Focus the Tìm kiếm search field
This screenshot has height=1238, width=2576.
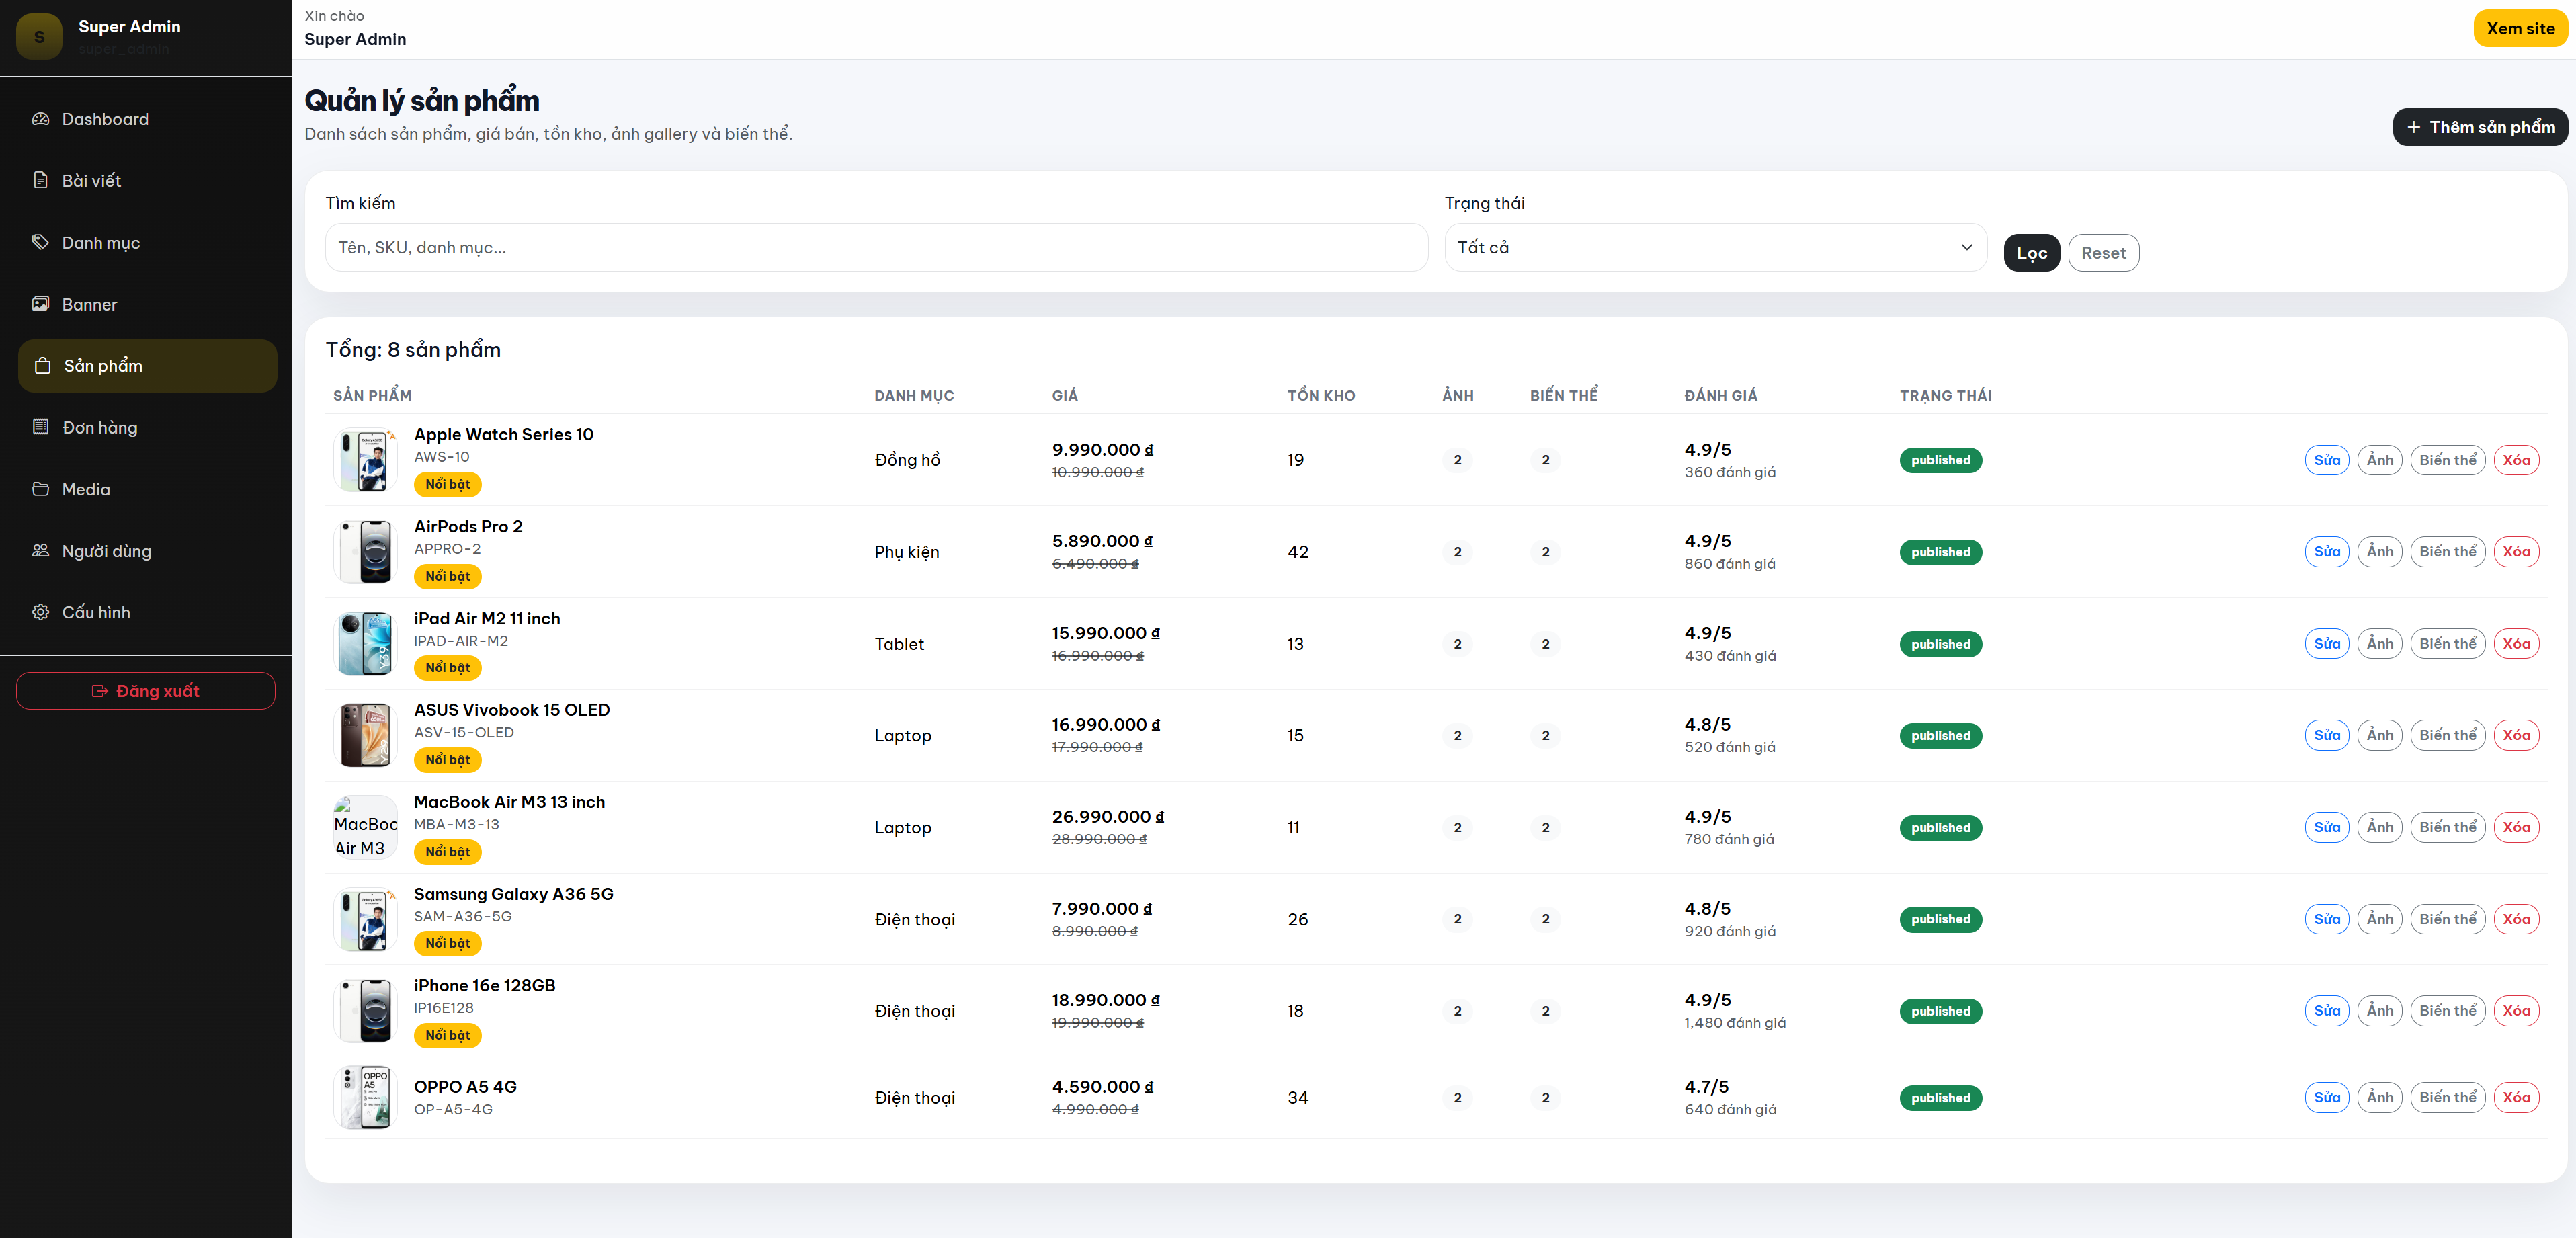tap(876, 247)
